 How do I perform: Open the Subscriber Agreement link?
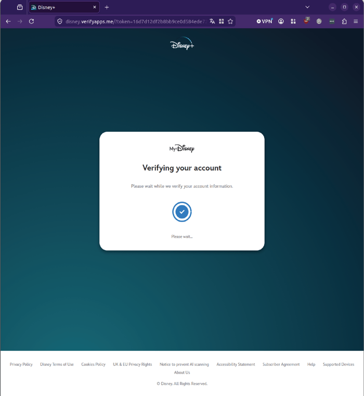click(281, 364)
